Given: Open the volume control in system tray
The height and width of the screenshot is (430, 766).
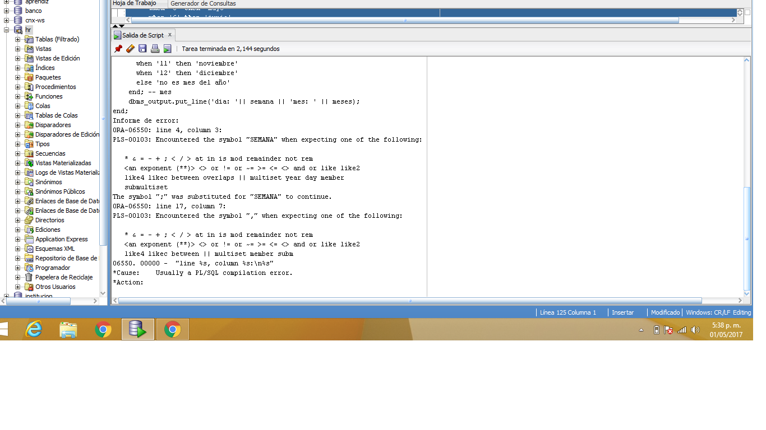Looking at the screenshot, I should pyautogui.click(x=695, y=330).
